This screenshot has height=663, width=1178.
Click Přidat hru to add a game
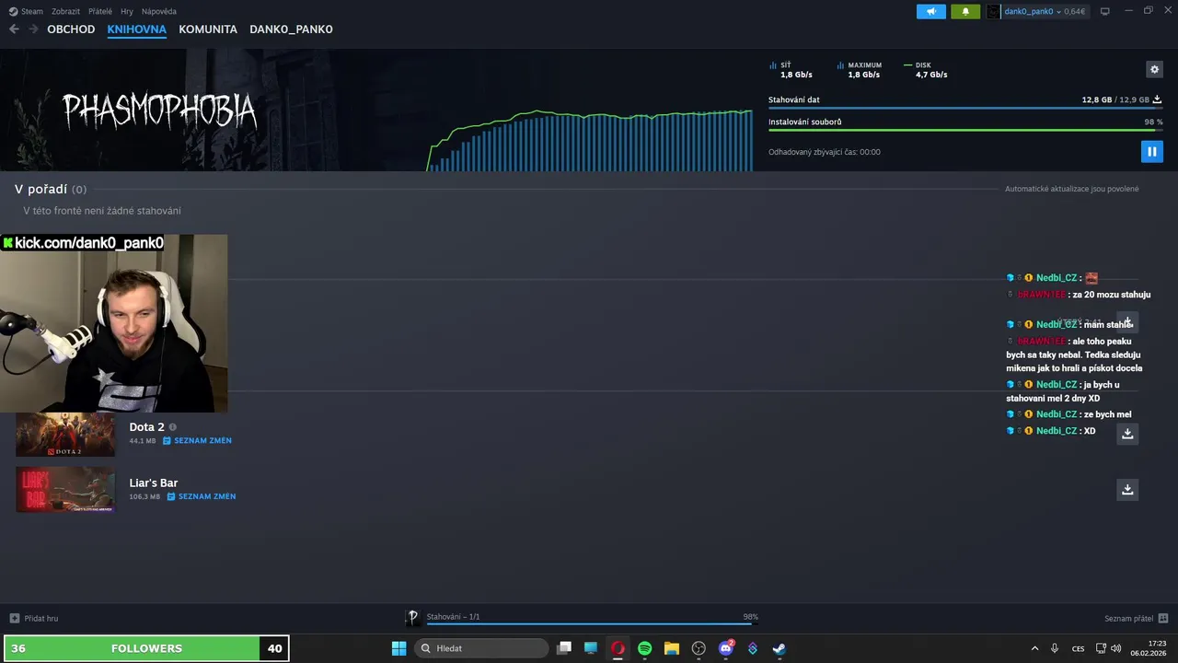34,618
